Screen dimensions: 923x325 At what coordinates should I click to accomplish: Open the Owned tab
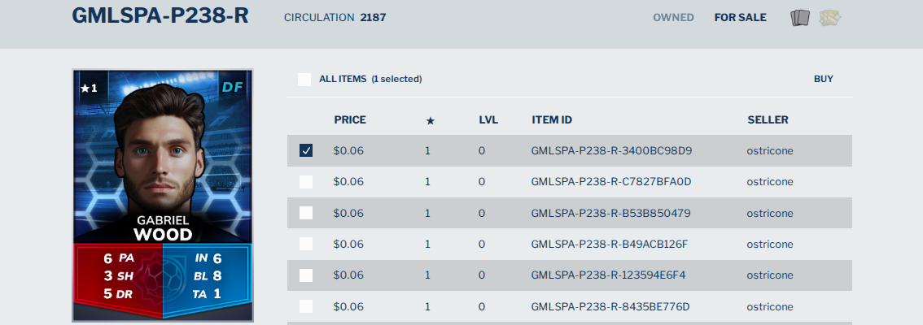(x=673, y=18)
